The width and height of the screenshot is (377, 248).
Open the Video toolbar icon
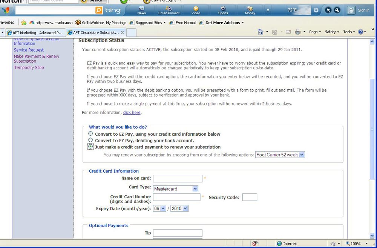[x=196, y=10]
